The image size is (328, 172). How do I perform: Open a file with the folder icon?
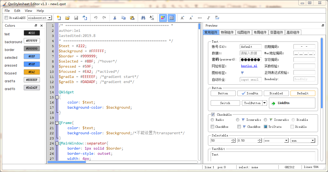(67, 18)
